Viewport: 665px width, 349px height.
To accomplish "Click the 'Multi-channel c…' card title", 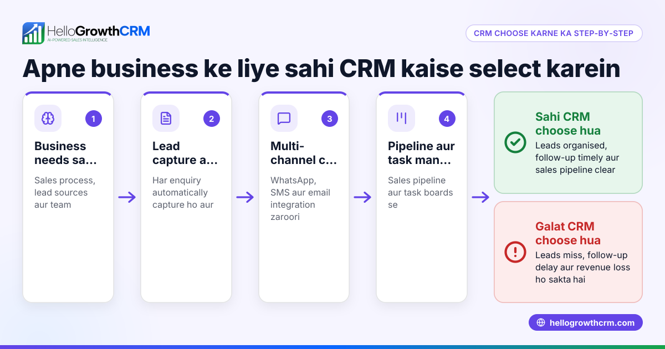I will click(x=304, y=153).
